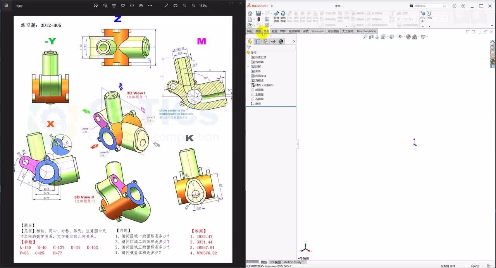Open Edit Appearance in heads-up toolbar
This screenshot has width=496, height=268.
click(408, 37)
